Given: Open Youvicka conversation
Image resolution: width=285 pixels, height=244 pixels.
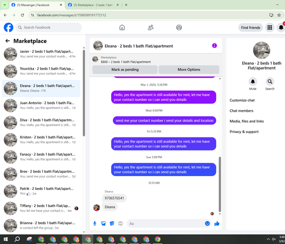Looking at the screenshot, I should click(41, 71).
